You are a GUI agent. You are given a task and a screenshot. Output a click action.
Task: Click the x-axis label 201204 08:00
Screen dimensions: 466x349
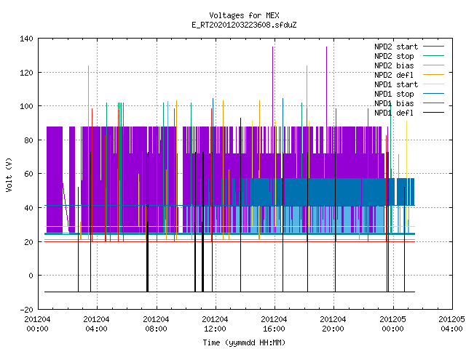pos(156,324)
